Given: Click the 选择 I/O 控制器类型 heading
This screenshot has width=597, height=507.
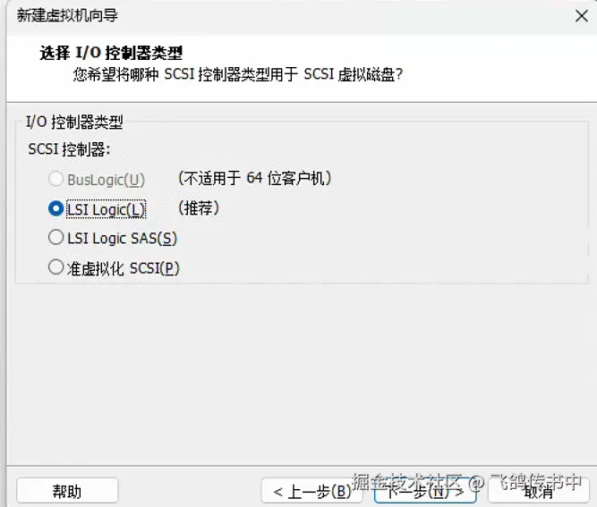Looking at the screenshot, I should (111, 53).
